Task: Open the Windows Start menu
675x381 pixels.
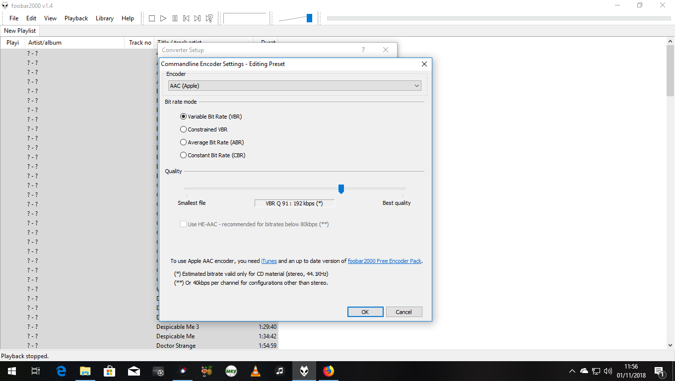Action: (x=11, y=371)
